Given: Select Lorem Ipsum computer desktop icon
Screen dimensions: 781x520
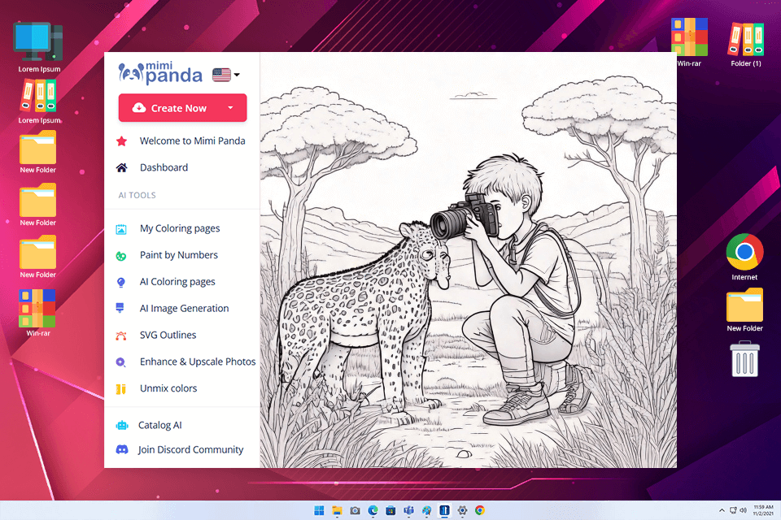Looking at the screenshot, I should pyautogui.click(x=39, y=47).
